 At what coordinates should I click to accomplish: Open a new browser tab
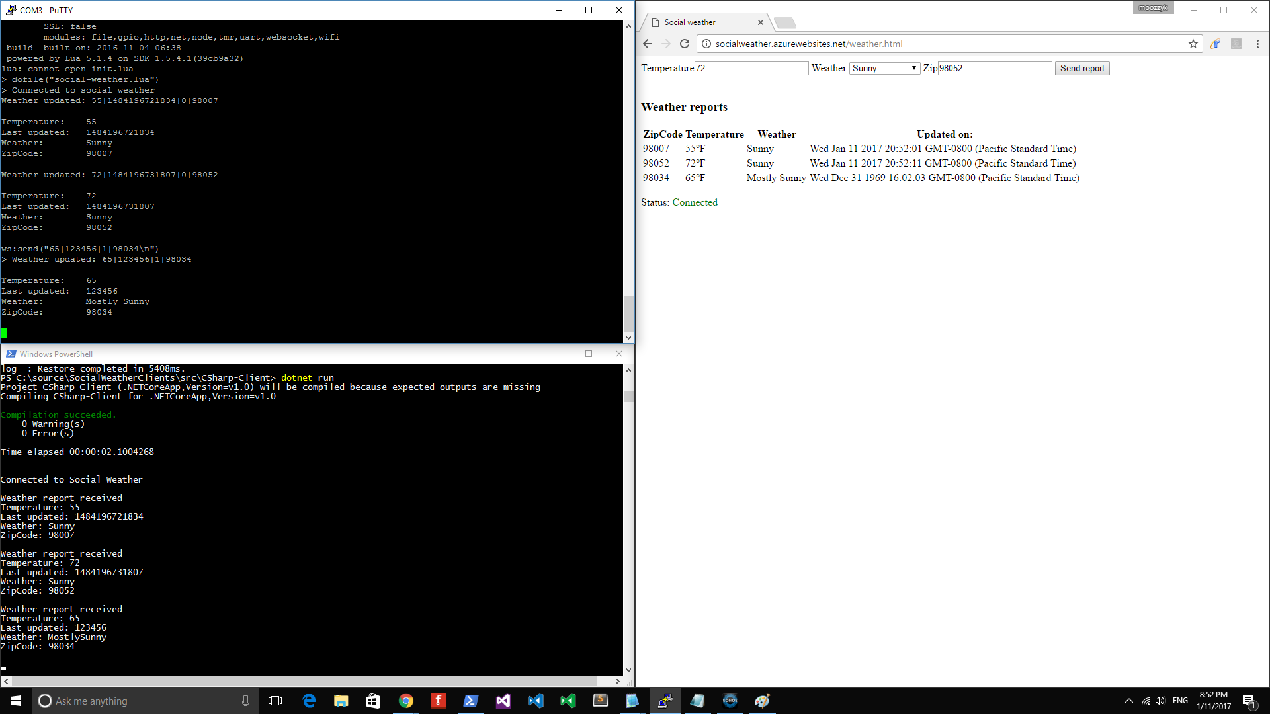pos(785,22)
